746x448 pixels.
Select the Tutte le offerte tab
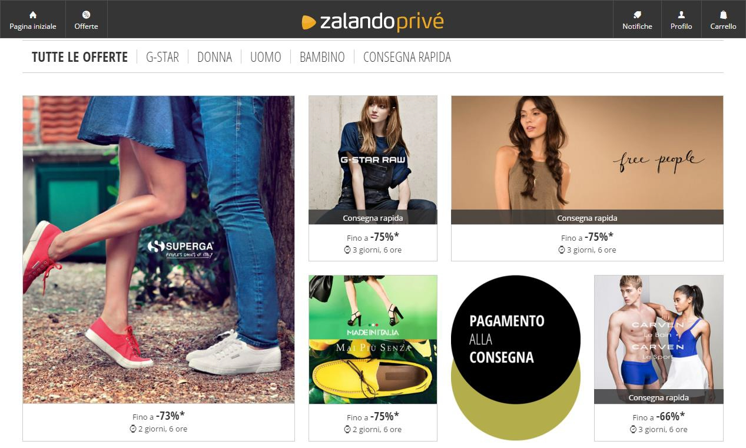pyautogui.click(x=79, y=57)
